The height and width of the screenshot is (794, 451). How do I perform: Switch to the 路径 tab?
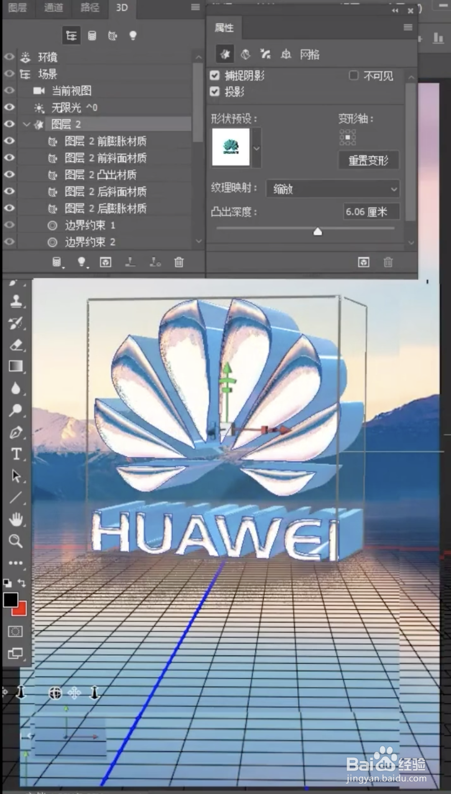click(x=90, y=8)
